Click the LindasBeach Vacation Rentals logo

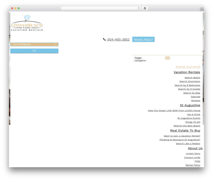27,23
